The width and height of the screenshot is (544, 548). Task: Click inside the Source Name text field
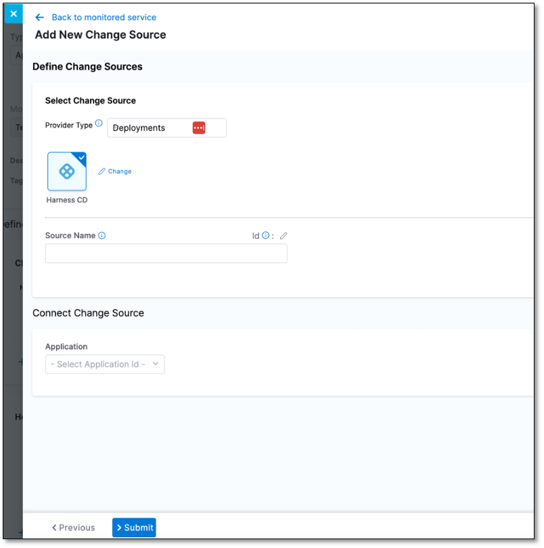click(166, 253)
